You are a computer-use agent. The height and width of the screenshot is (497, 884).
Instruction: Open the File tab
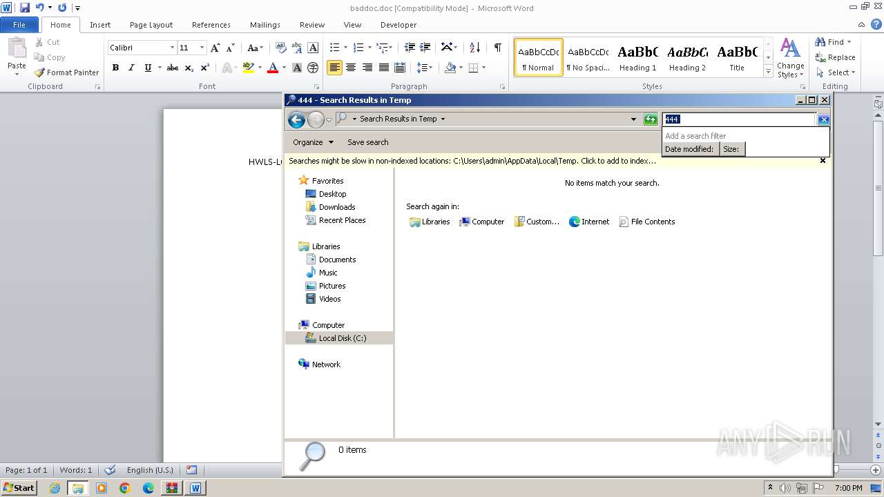(19, 25)
